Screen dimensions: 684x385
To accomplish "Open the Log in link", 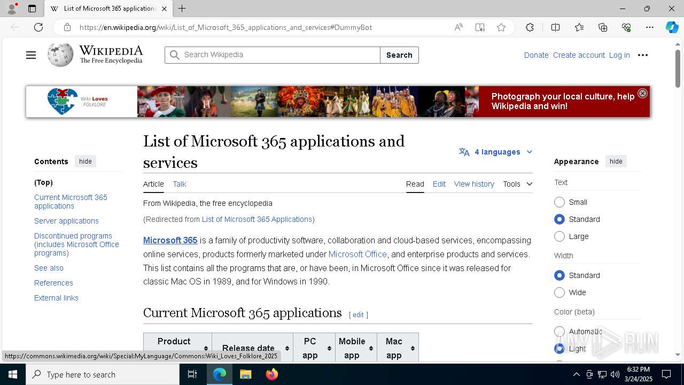I will click(619, 55).
